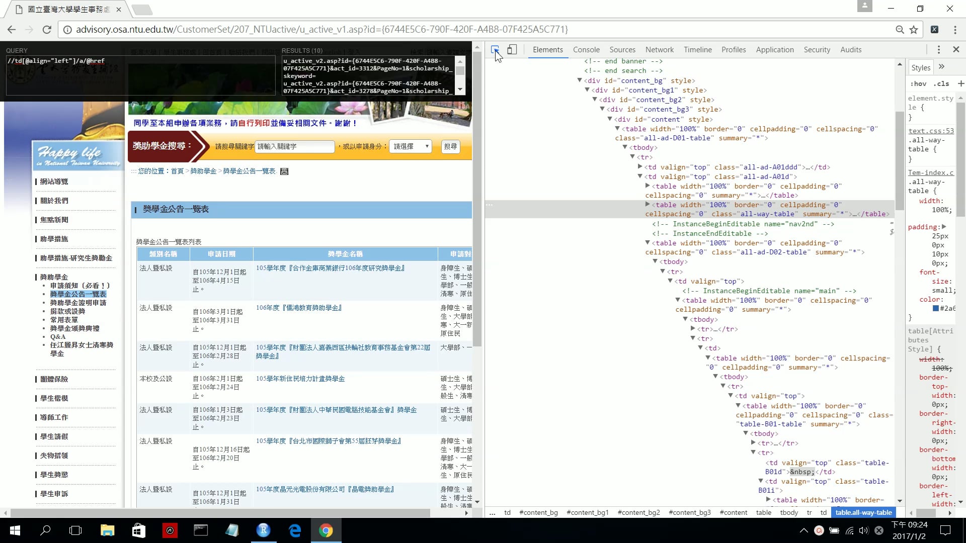966x543 pixels.
Task: Open Edge browser from taskbar
Action: point(295,530)
